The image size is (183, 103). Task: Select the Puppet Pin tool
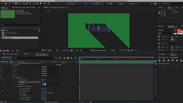(48, 4)
